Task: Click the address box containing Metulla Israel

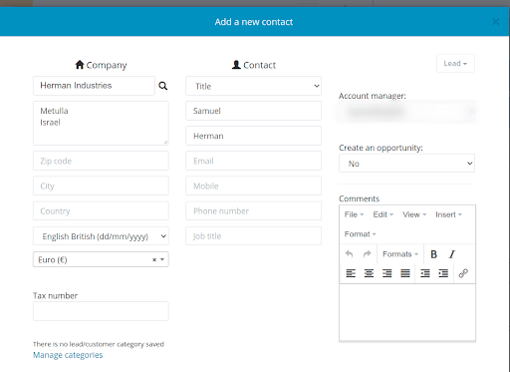Action: coord(101,123)
